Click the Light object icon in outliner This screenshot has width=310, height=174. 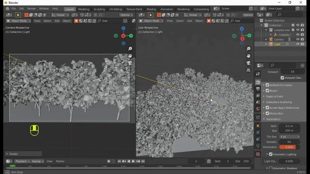point(271,44)
